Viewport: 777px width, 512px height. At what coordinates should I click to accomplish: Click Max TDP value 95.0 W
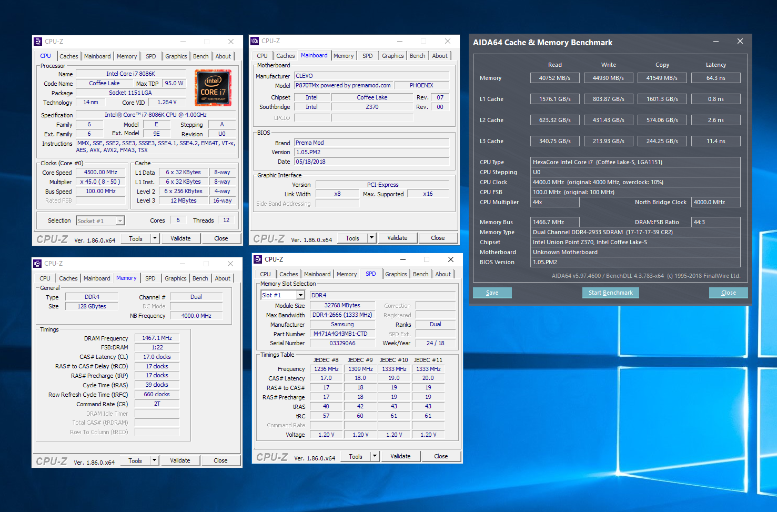click(174, 83)
